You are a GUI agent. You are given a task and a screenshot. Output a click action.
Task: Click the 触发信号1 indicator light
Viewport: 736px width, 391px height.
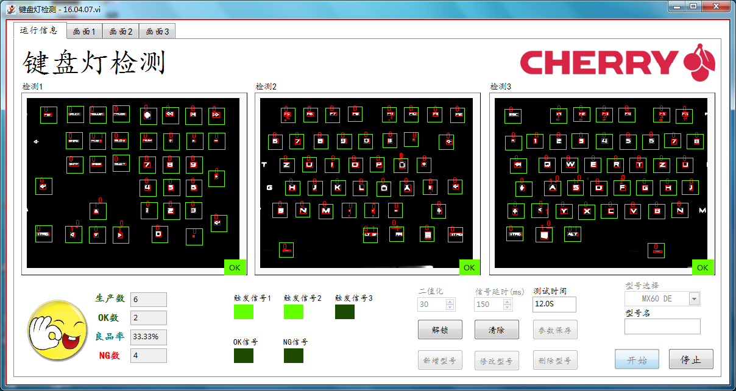pos(244,312)
